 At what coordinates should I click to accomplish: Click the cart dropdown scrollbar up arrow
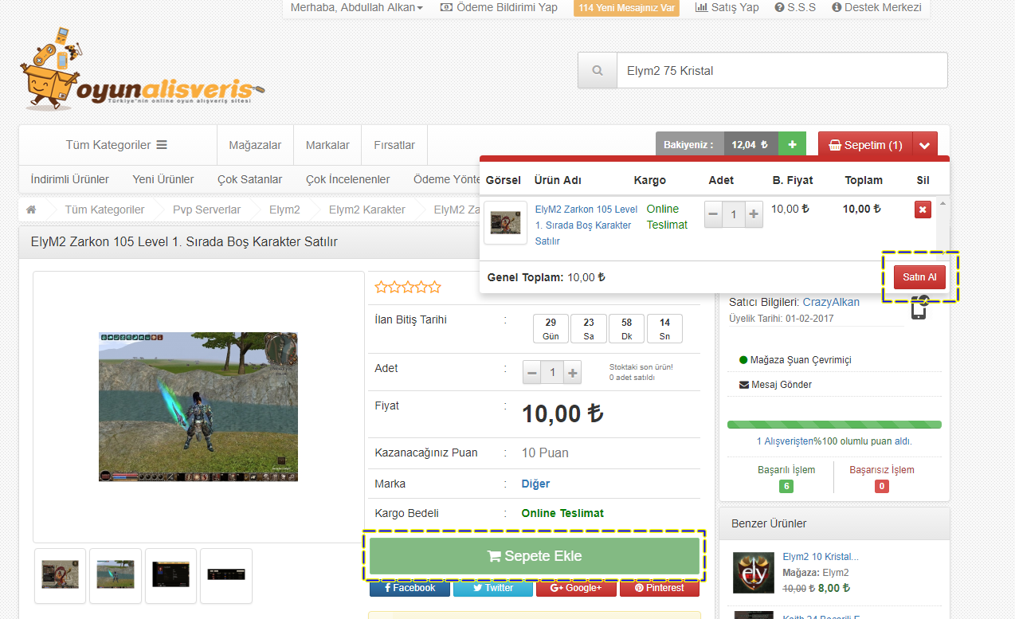pyautogui.click(x=943, y=204)
